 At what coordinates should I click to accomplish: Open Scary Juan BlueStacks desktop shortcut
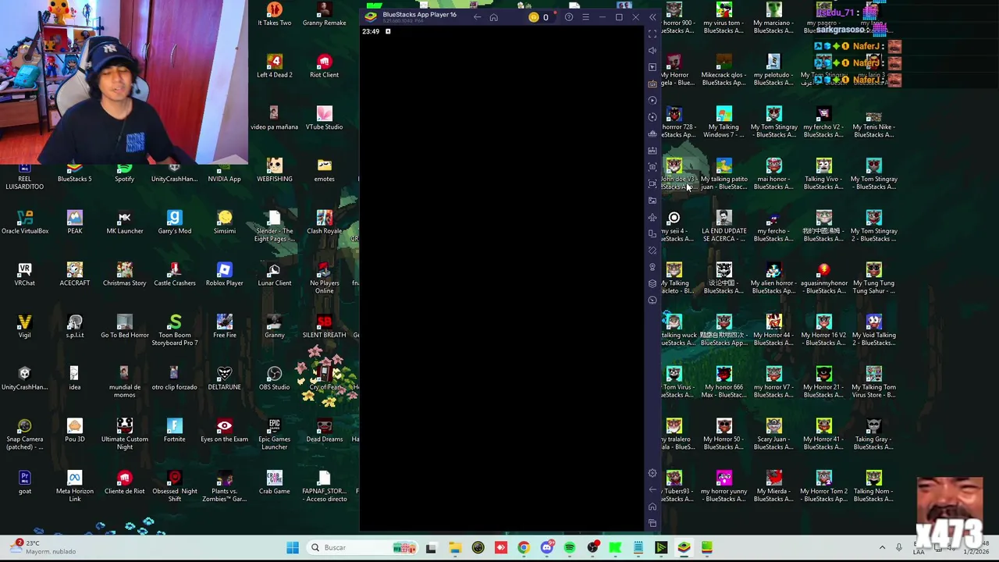tap(773, 434)
